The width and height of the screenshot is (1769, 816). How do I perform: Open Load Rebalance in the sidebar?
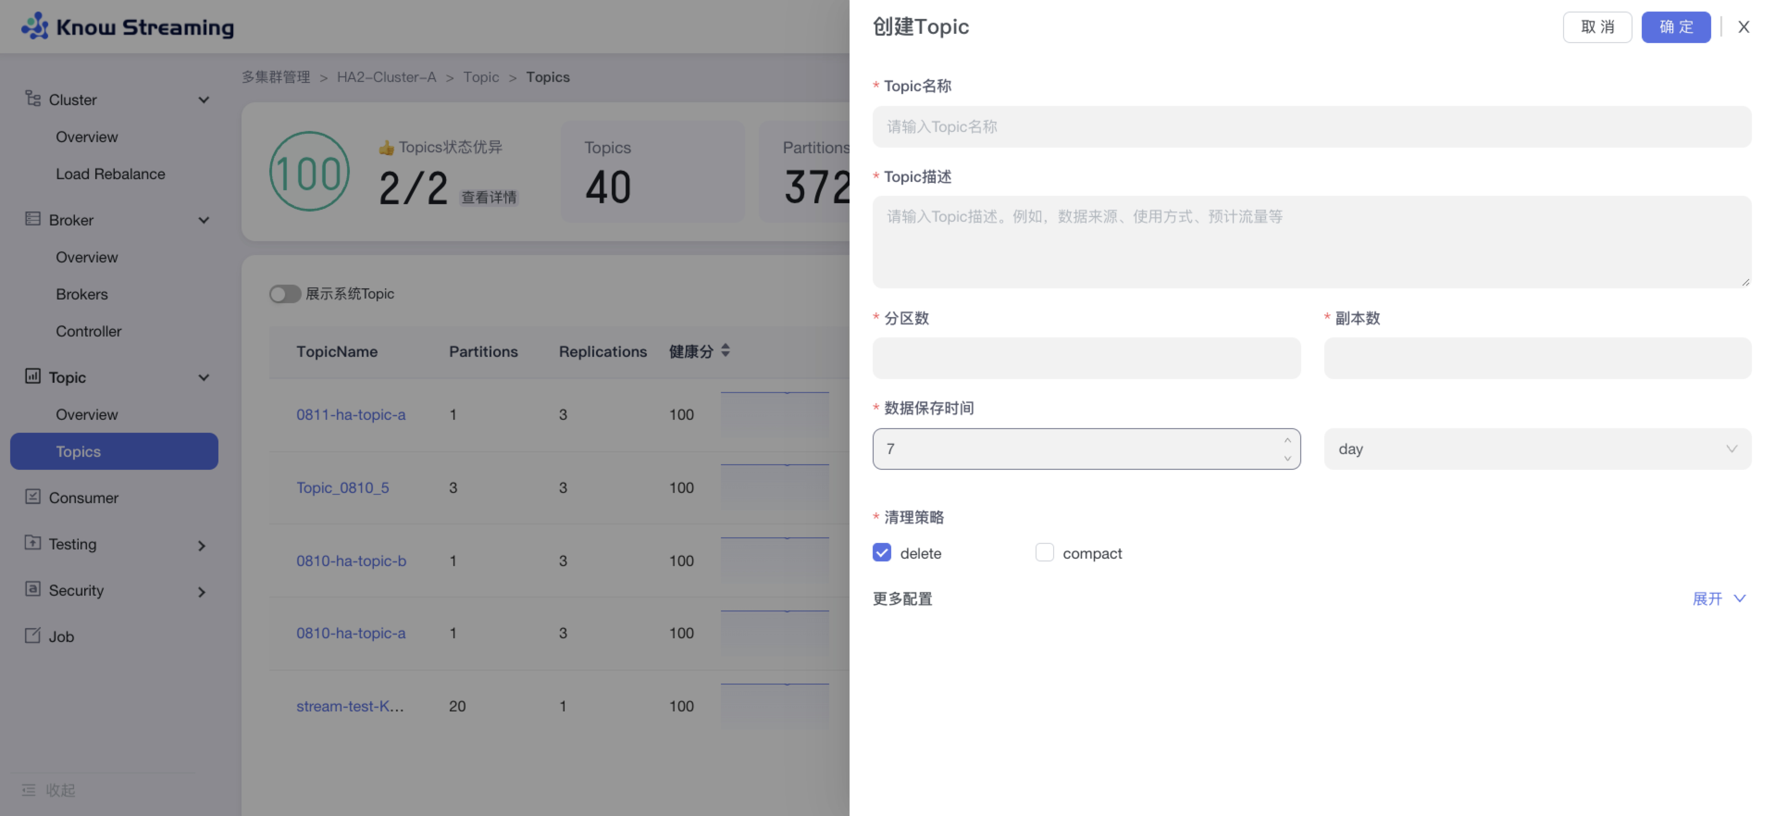(110, 174)
